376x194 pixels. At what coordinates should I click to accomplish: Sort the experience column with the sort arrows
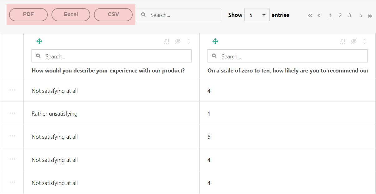point(188,41)
